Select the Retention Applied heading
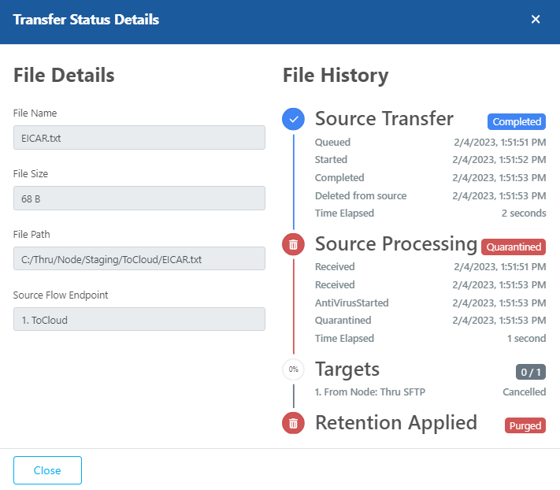The image size is (560, 490). (396, 423)
